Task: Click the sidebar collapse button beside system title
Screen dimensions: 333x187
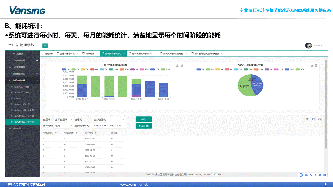Action: point(45,46)
